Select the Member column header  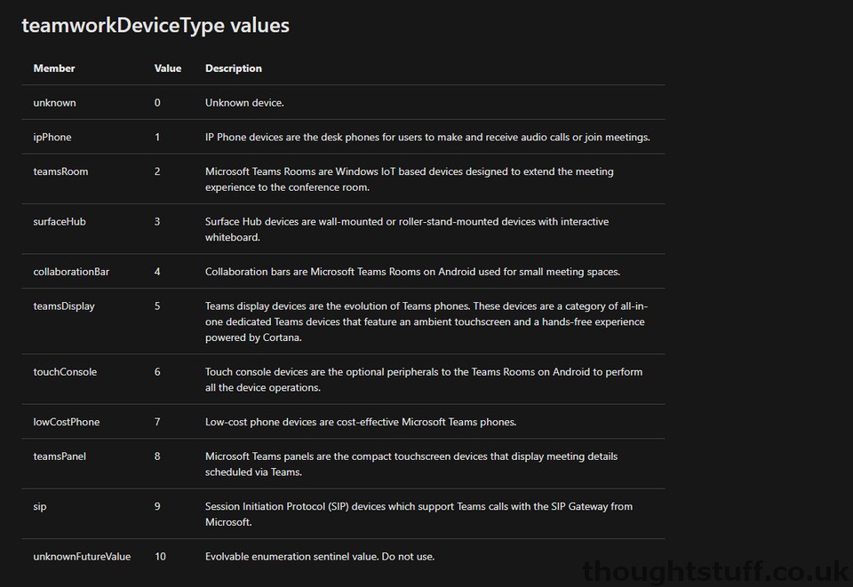pyautogui.click(x=54, y=68)
